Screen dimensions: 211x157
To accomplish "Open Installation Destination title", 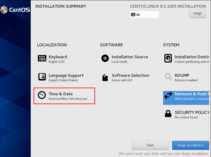I will point(192,57).
